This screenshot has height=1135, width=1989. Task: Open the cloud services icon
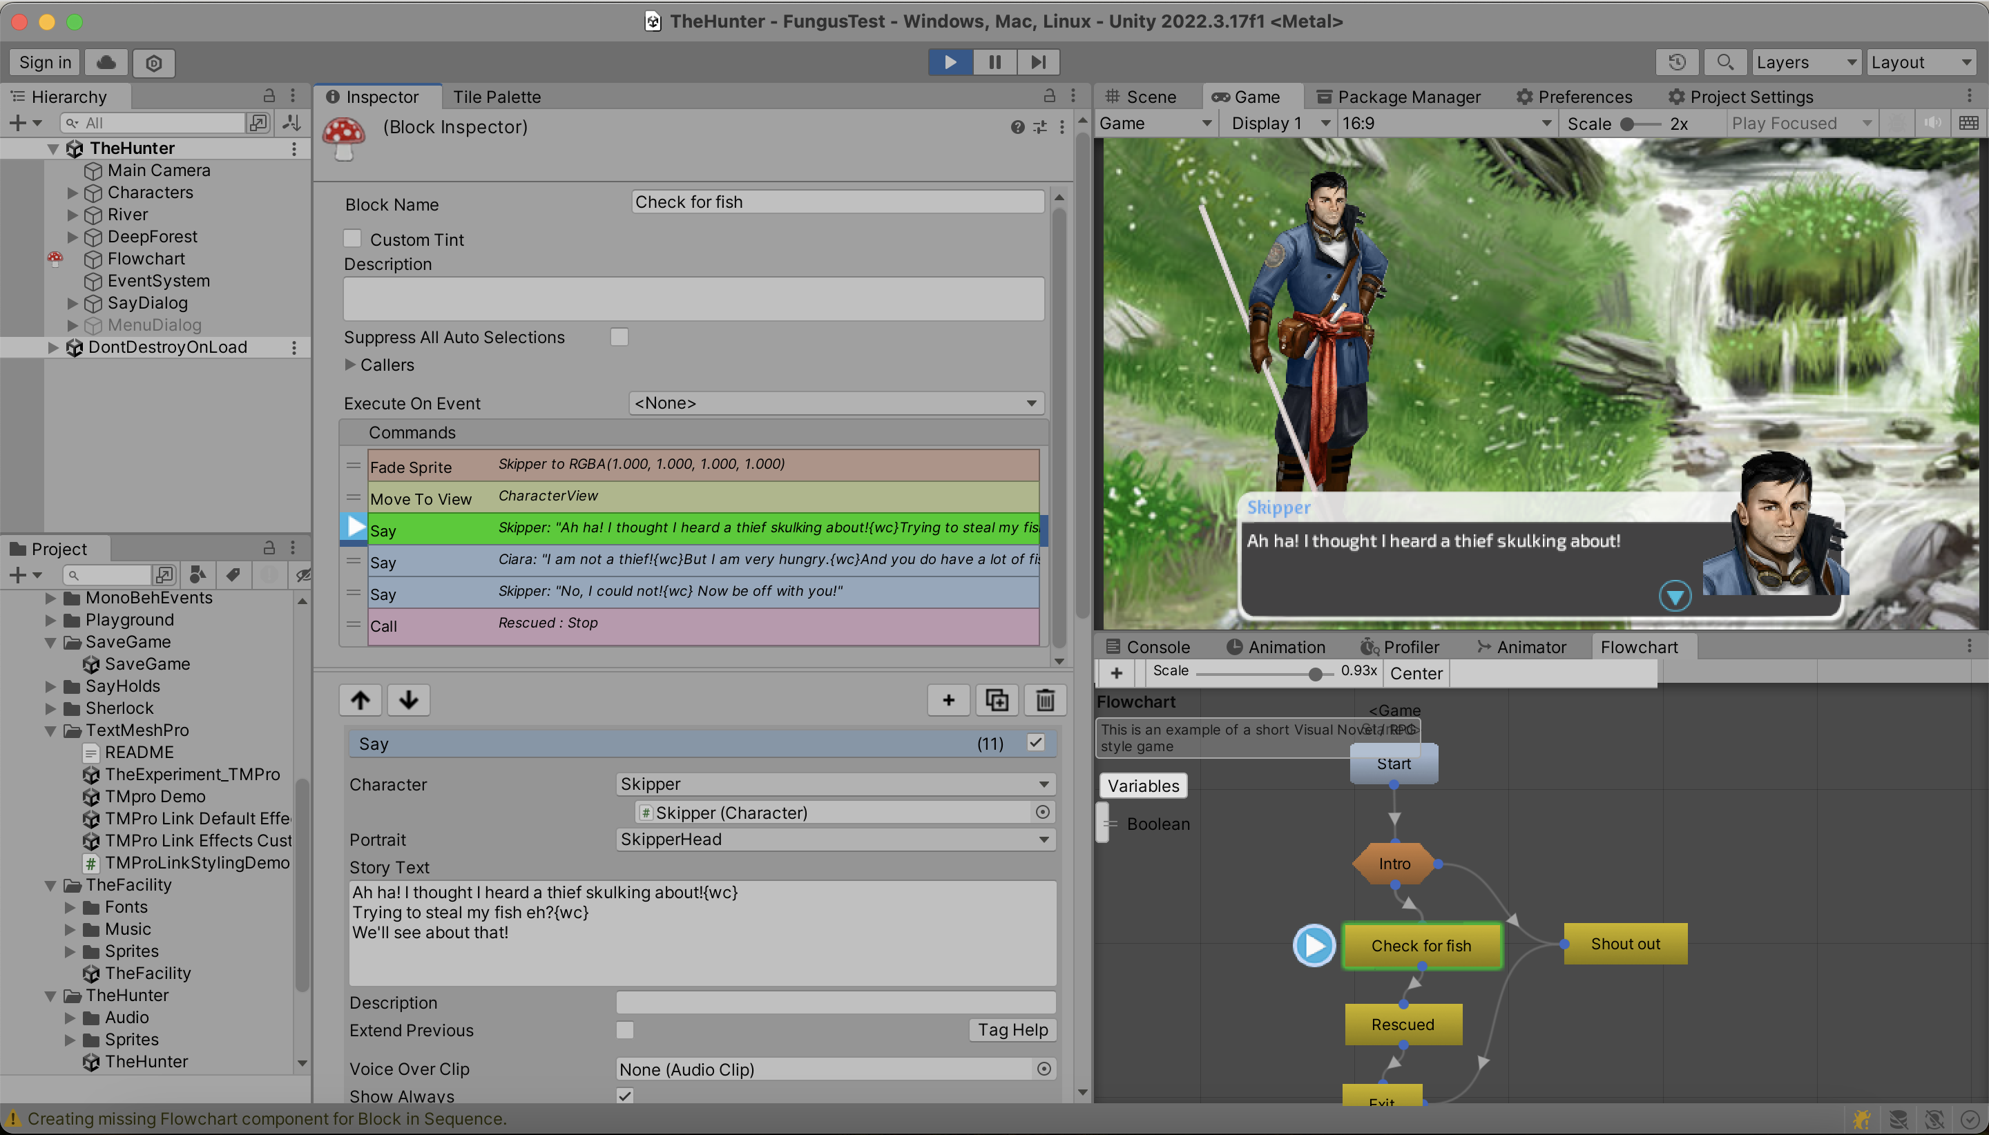coord(107,62)
